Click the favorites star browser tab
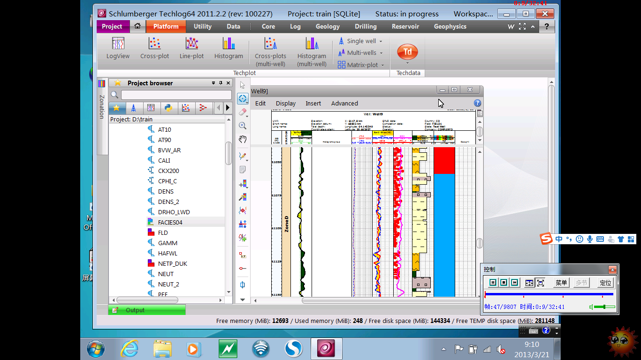Screen dimensions: 641x360 click(x=117, y=108)
